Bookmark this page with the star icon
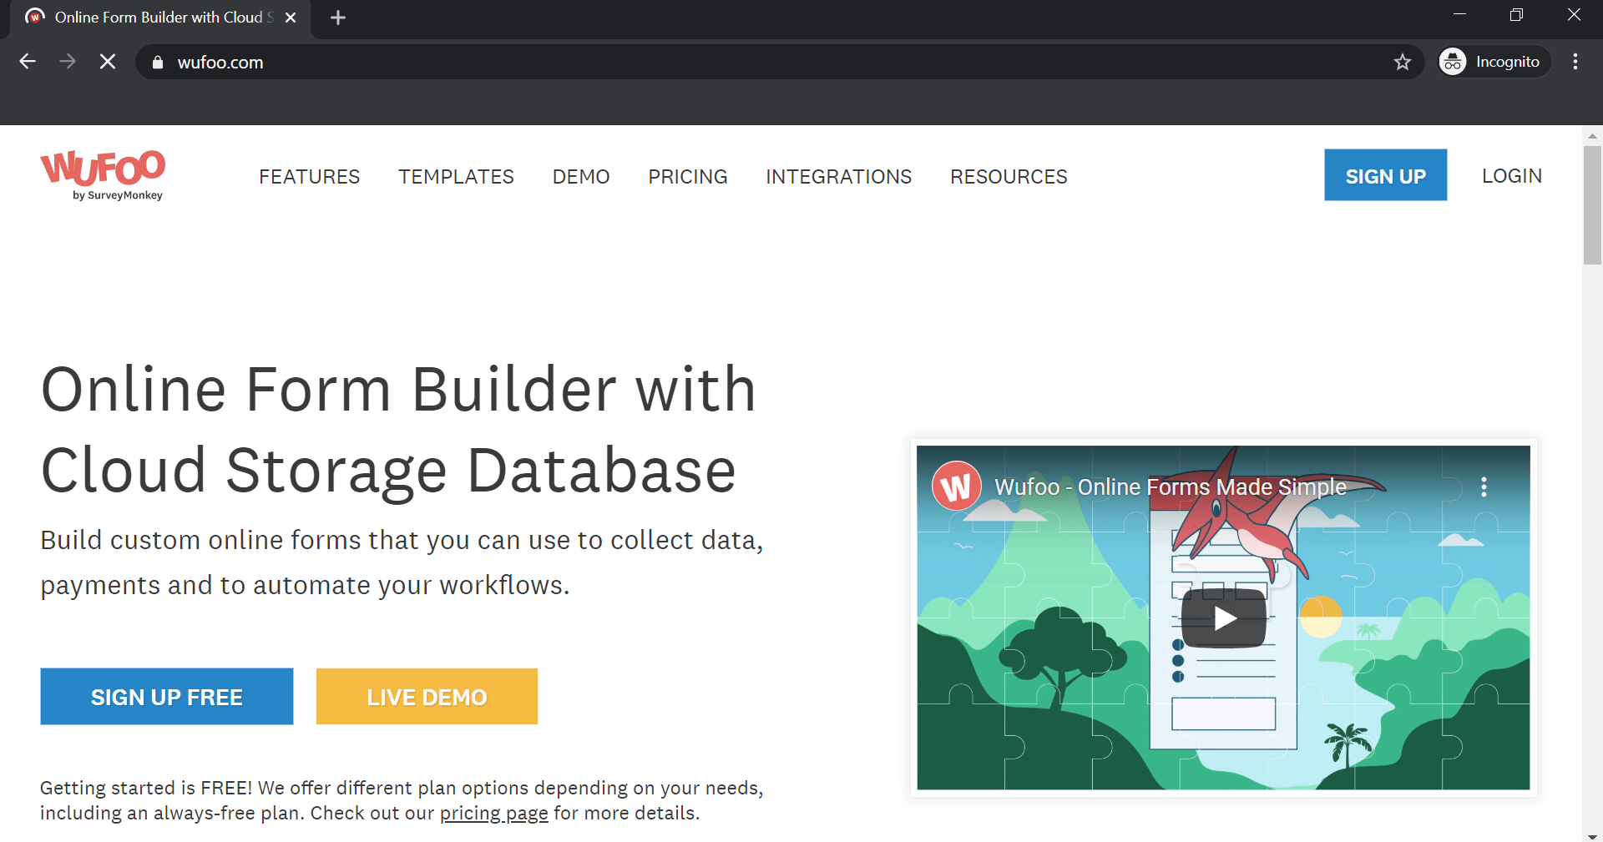The height and width of the screenshot is (842, 1603). 1403,62
